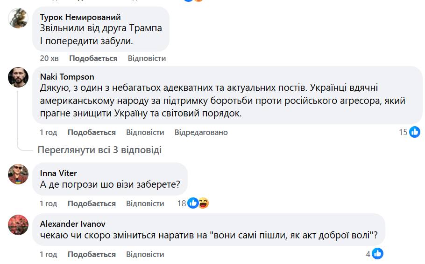Click the like reaction icon on Alexander Ivanov's comment
The image size is (425, 264).
377,254
